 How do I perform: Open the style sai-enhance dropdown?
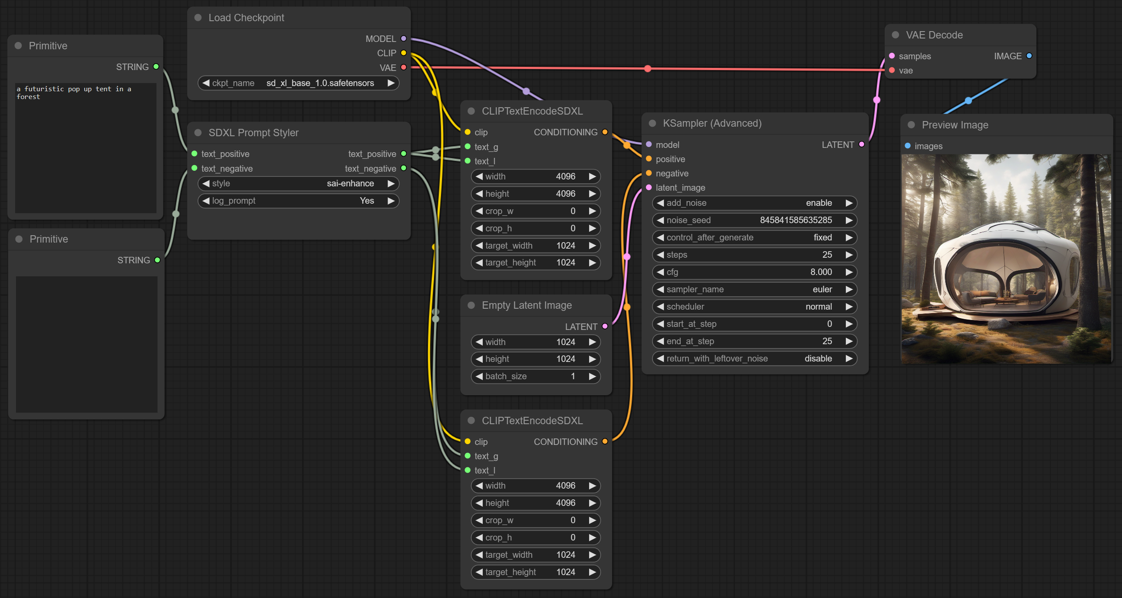298,183
